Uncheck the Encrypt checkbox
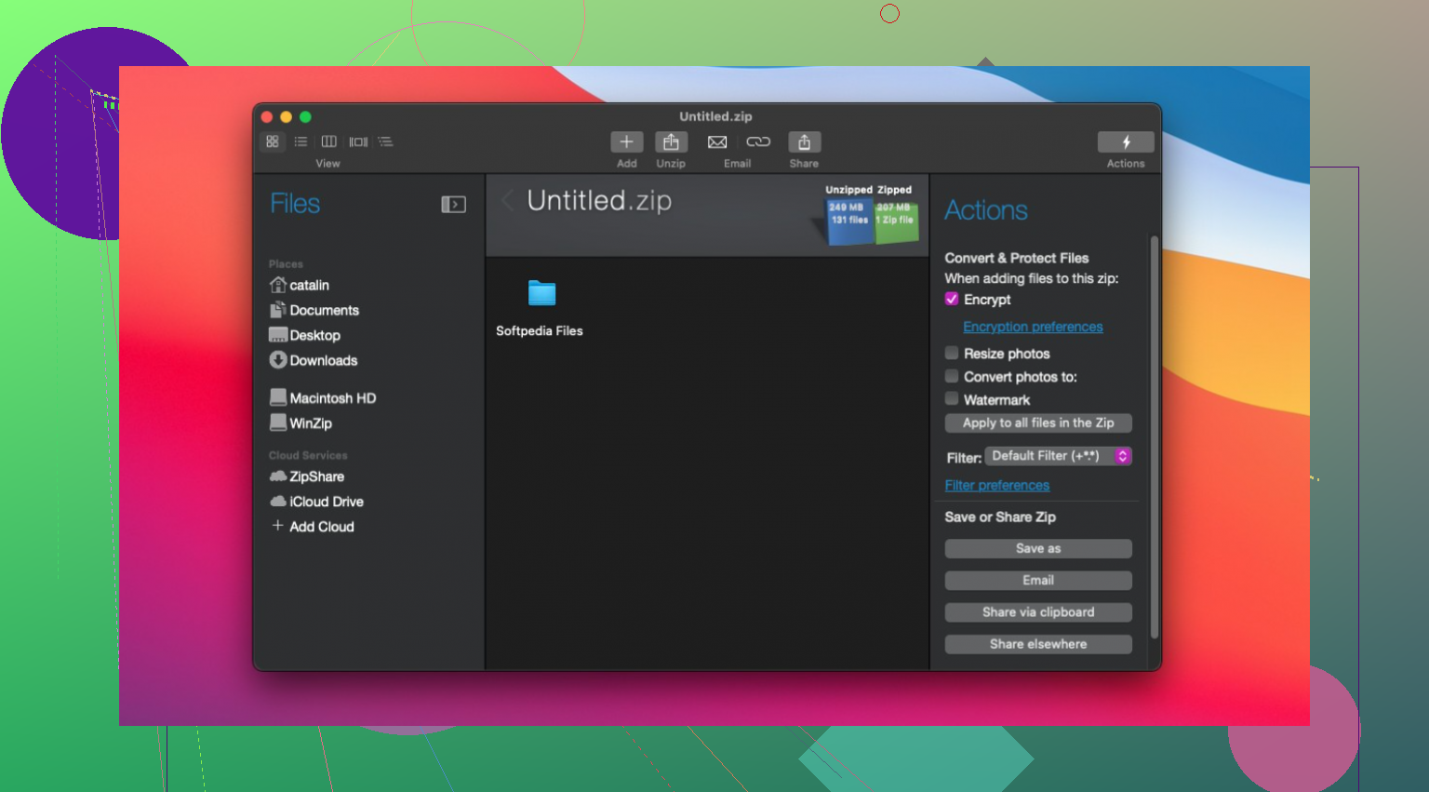 tap(952, 299)
